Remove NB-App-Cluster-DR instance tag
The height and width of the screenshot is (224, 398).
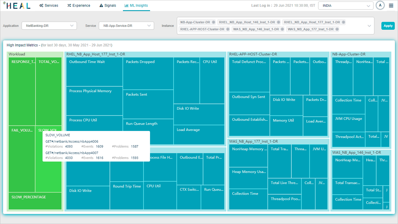[214, 22]
